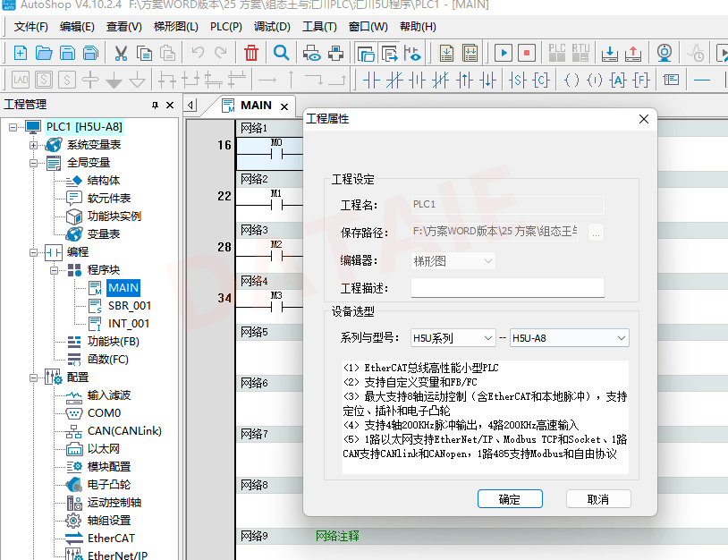Open the 调试(D) menu
This screenshot has width=728, height=560.
click(x=272, y=27)
